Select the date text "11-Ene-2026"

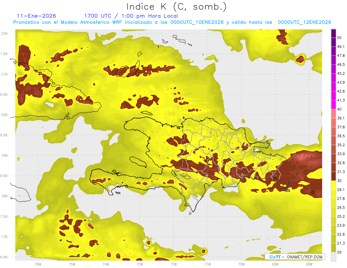(x=36, y=16)
